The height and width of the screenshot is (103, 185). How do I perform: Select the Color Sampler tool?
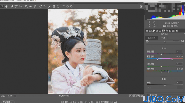(16, 6)
